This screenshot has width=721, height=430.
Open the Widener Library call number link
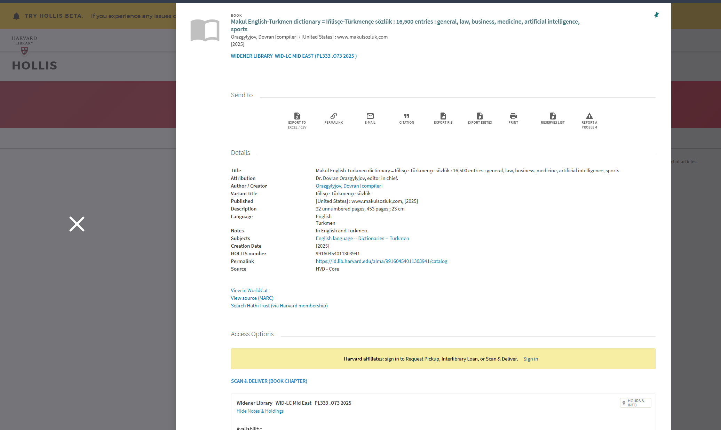tap(293, 56)
